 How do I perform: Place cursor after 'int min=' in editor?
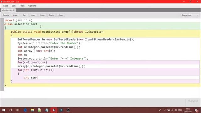(x=37, y=78)
